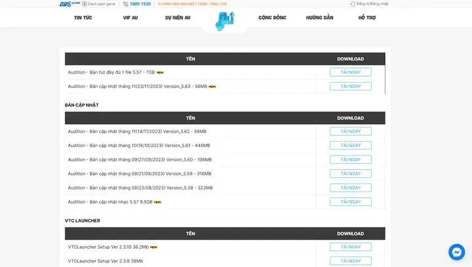This screenshot has height=267, width=472.
Task: Open the VIP AU menu
Action: click(130, 18)
